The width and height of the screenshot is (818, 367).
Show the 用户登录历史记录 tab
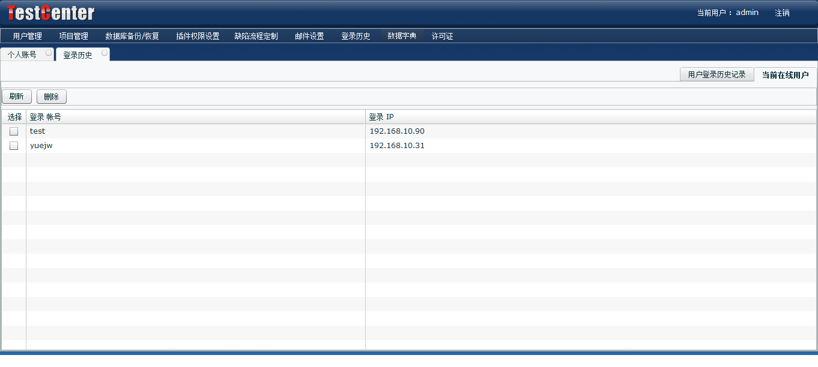[717, 74]
